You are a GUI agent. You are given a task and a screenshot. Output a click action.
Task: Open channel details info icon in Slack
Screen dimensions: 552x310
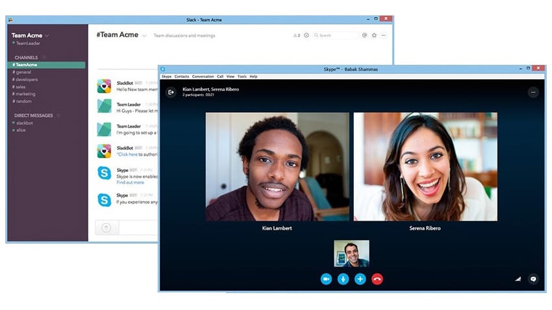pos(307,36)
